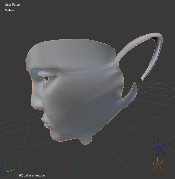Click the User Persp view label
Viewport: 175px width, 179px height.
point(12,5)
